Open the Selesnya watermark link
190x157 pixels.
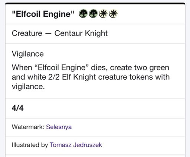click(59, 127)
